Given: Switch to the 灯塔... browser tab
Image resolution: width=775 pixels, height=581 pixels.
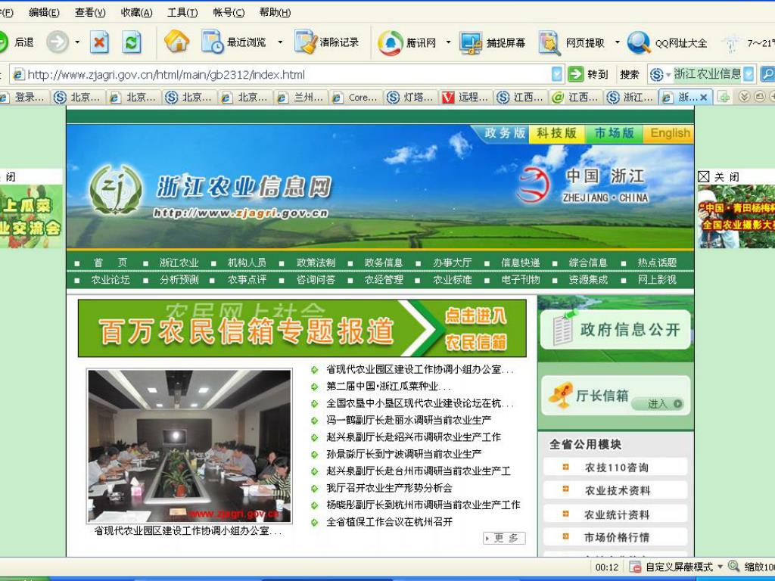Looking at the screenshot, I should pyautogui.click(x=412, y=98).
